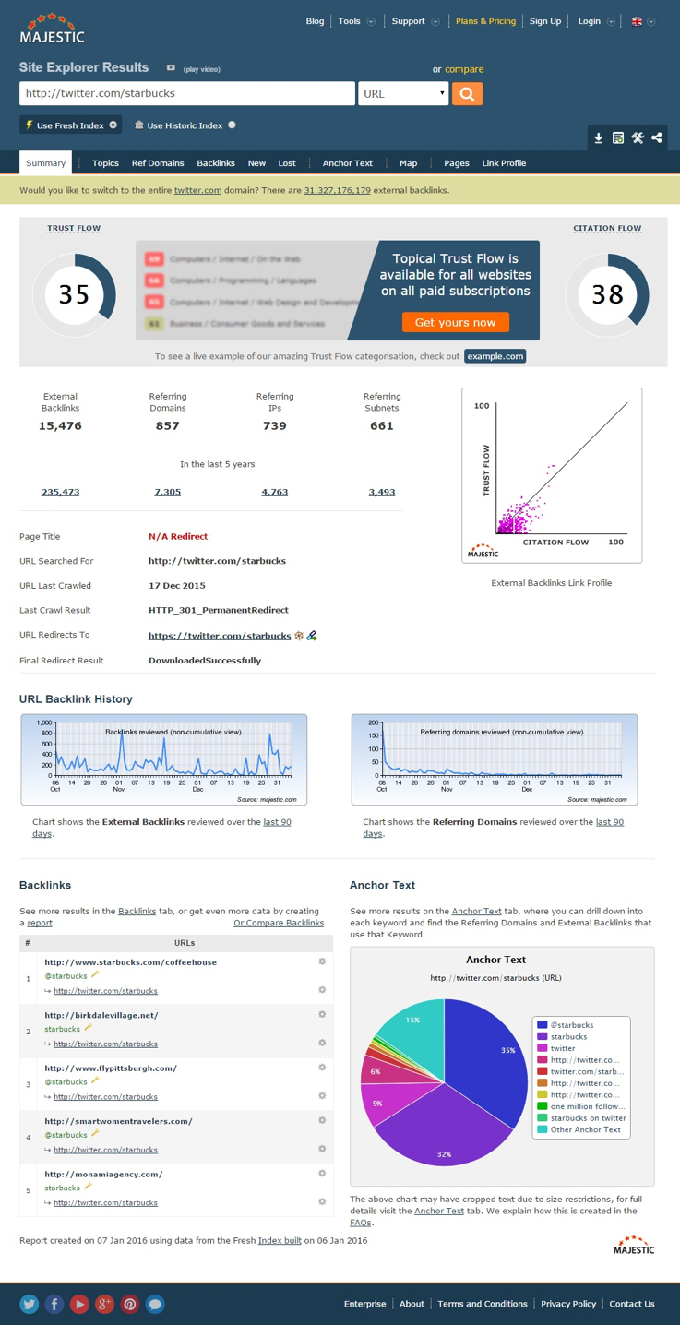Click the orange search magnifier button
The height and width of the screenshot is (1325, 680).
pos(467,93)
